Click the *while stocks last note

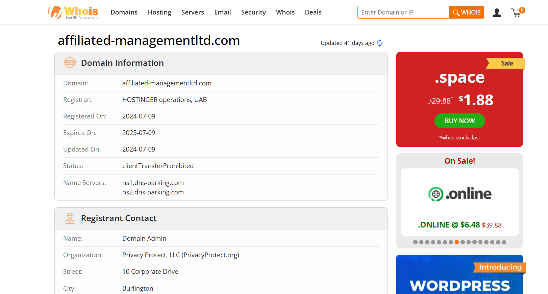tap(459, 137)
